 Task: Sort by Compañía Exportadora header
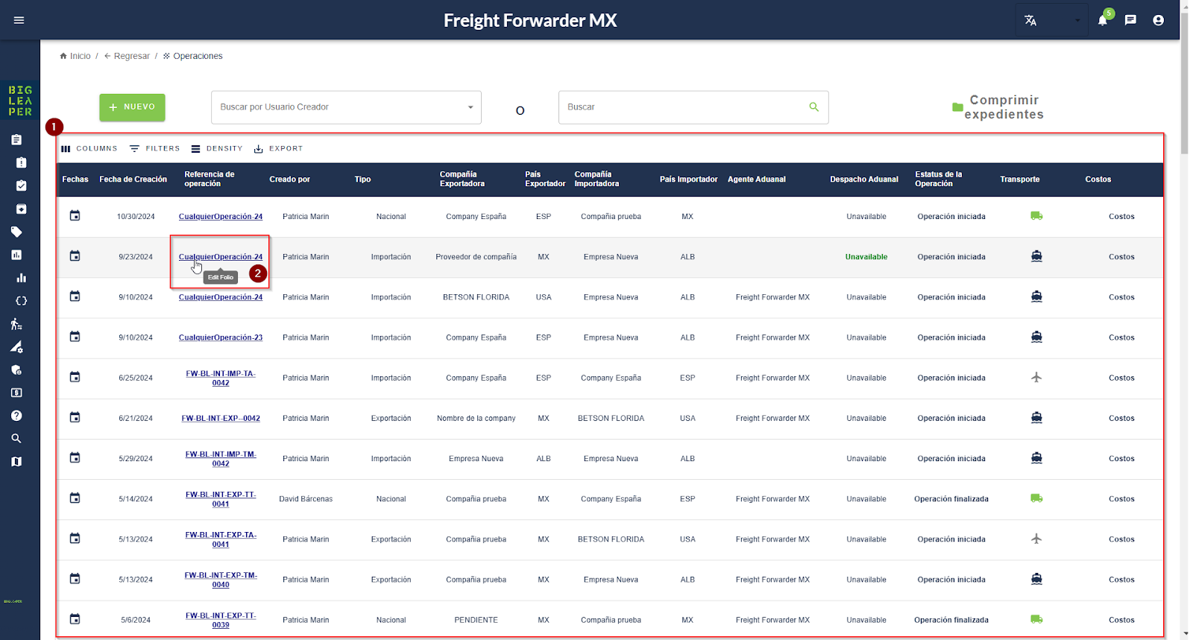462,180
